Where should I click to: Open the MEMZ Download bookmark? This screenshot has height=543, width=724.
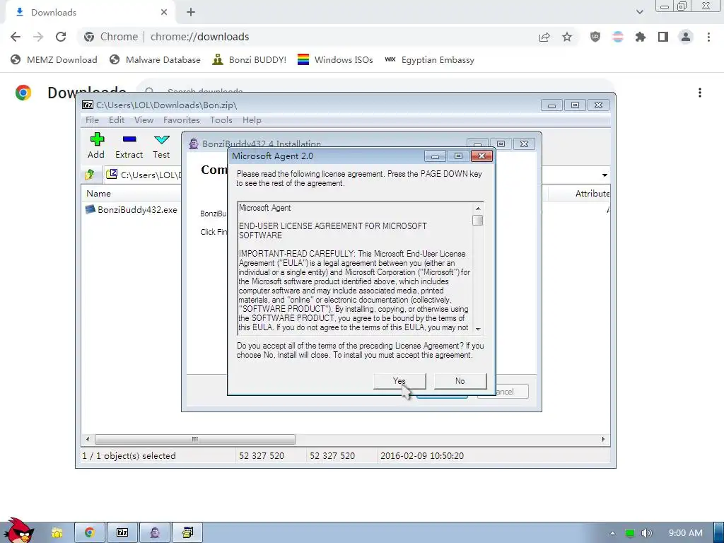(54, 60)
